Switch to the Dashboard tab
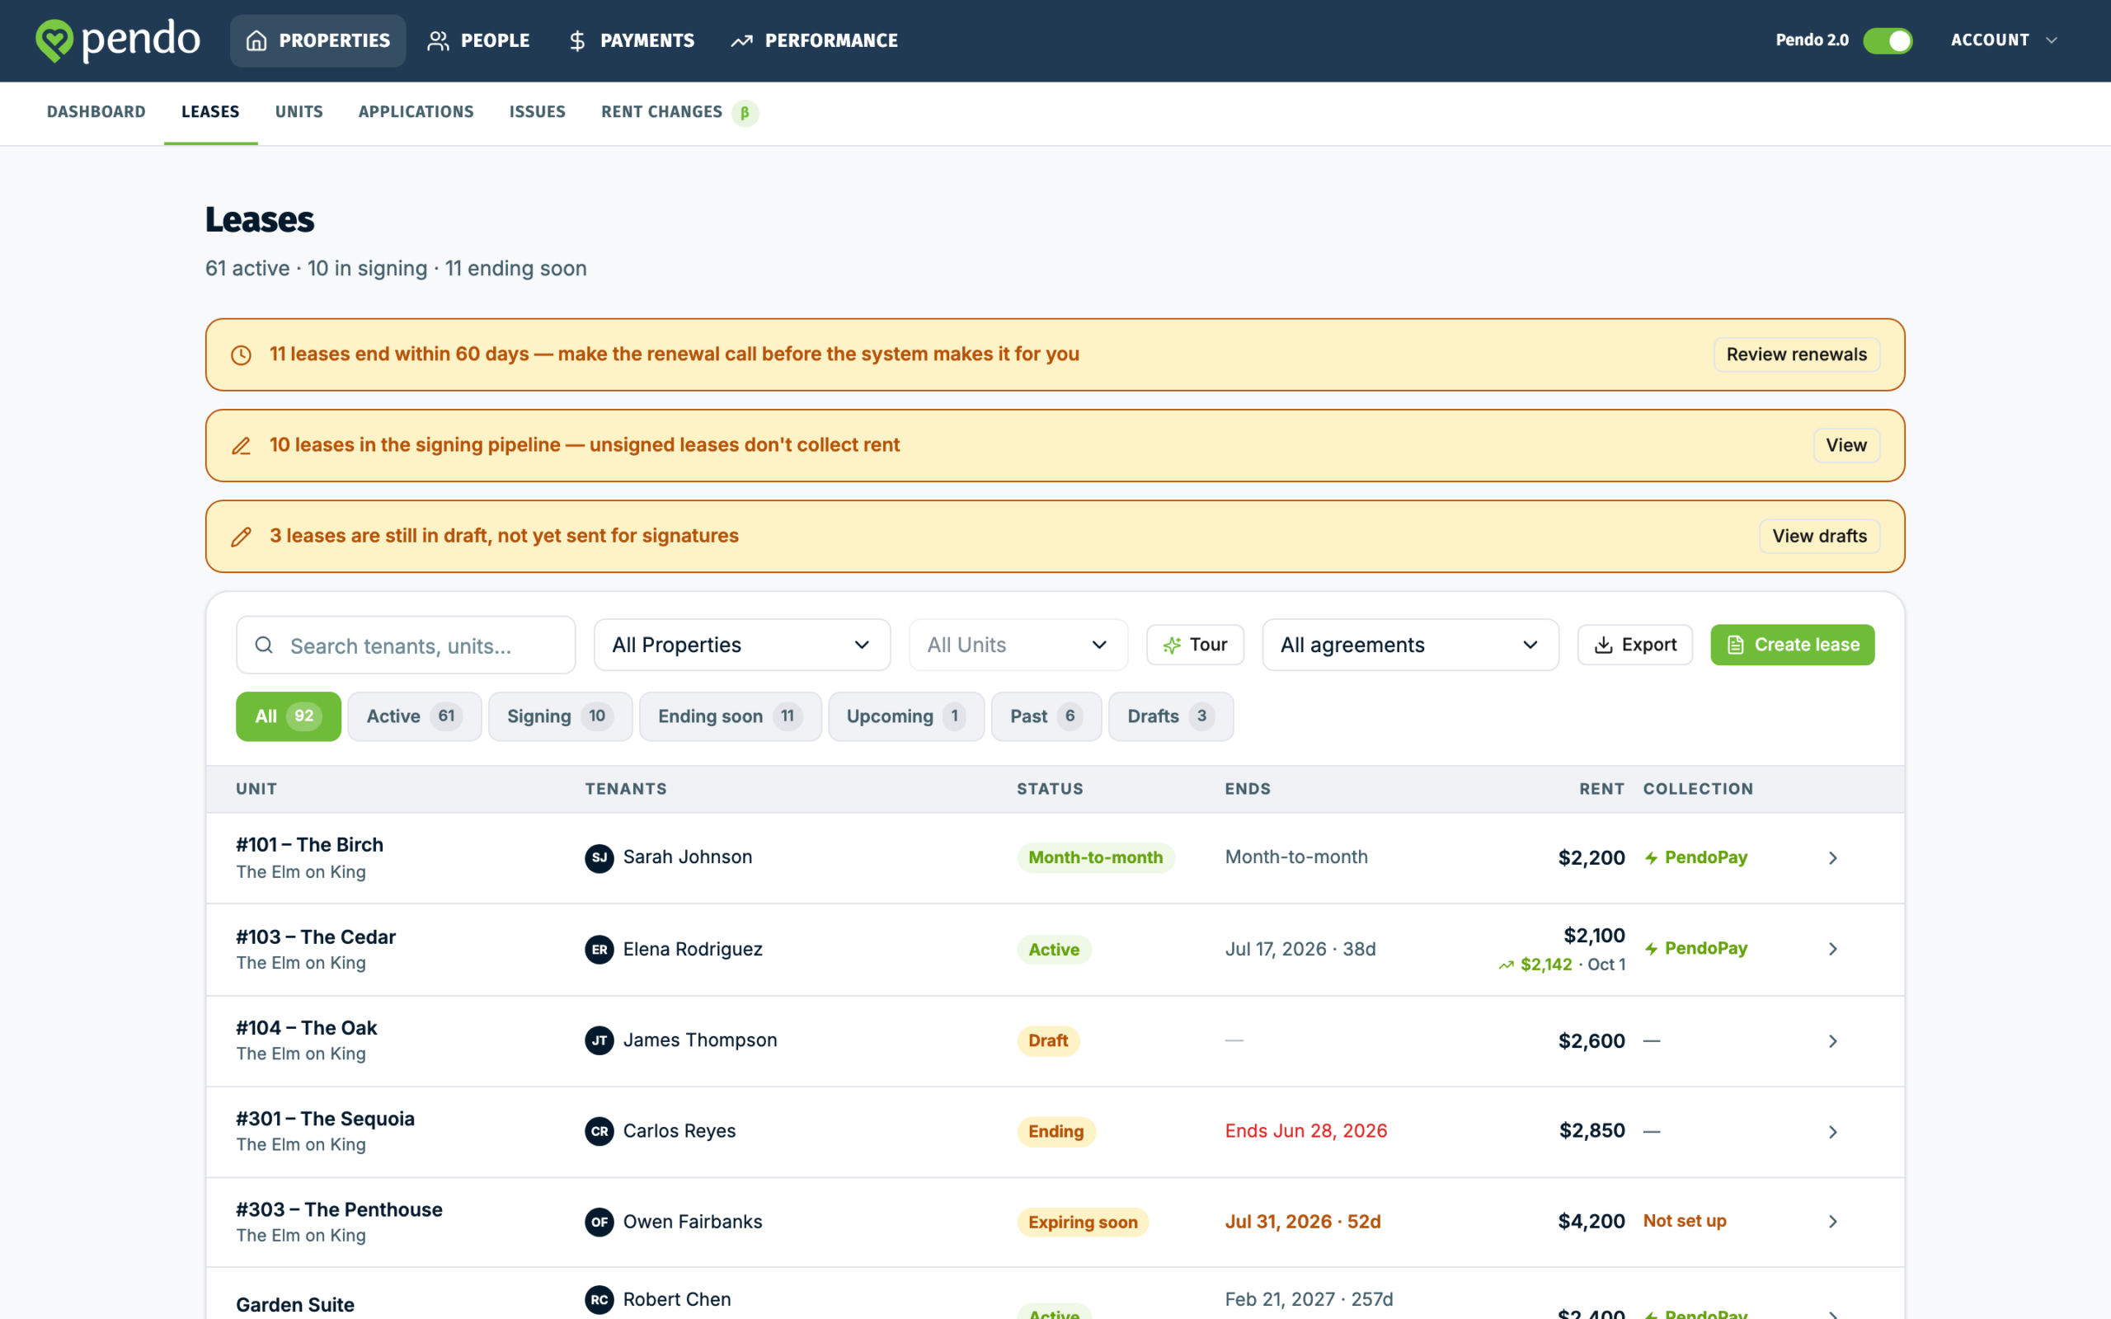The width and height of the screenshot is (2111, 1319). tap(96, 111)
